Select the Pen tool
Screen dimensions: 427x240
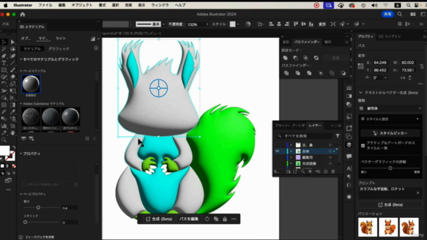(4, 56)
